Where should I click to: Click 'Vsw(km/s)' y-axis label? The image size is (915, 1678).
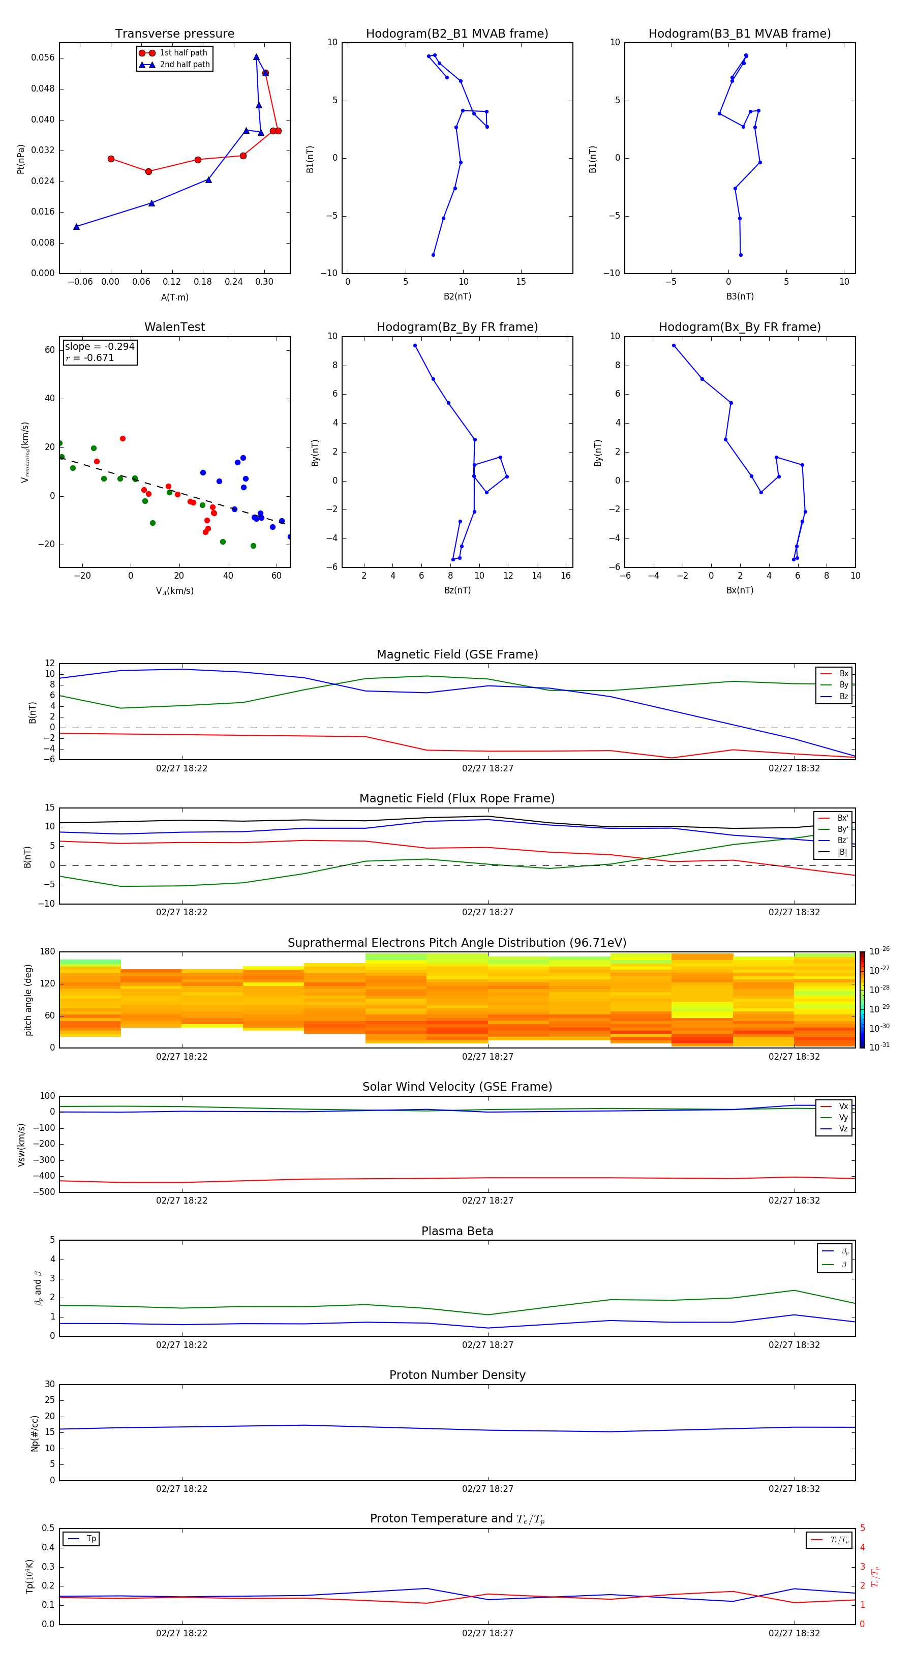[21, 1144]
